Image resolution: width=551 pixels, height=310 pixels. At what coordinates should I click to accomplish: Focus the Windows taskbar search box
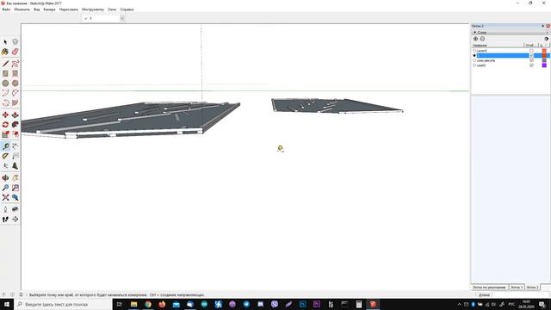click(x=63, y=304)
